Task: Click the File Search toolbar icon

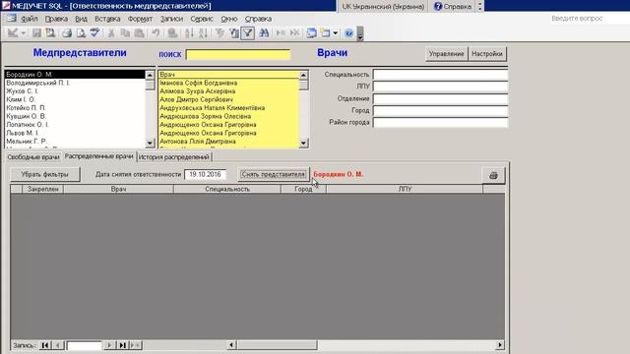Action: click(x=50, y=32)
